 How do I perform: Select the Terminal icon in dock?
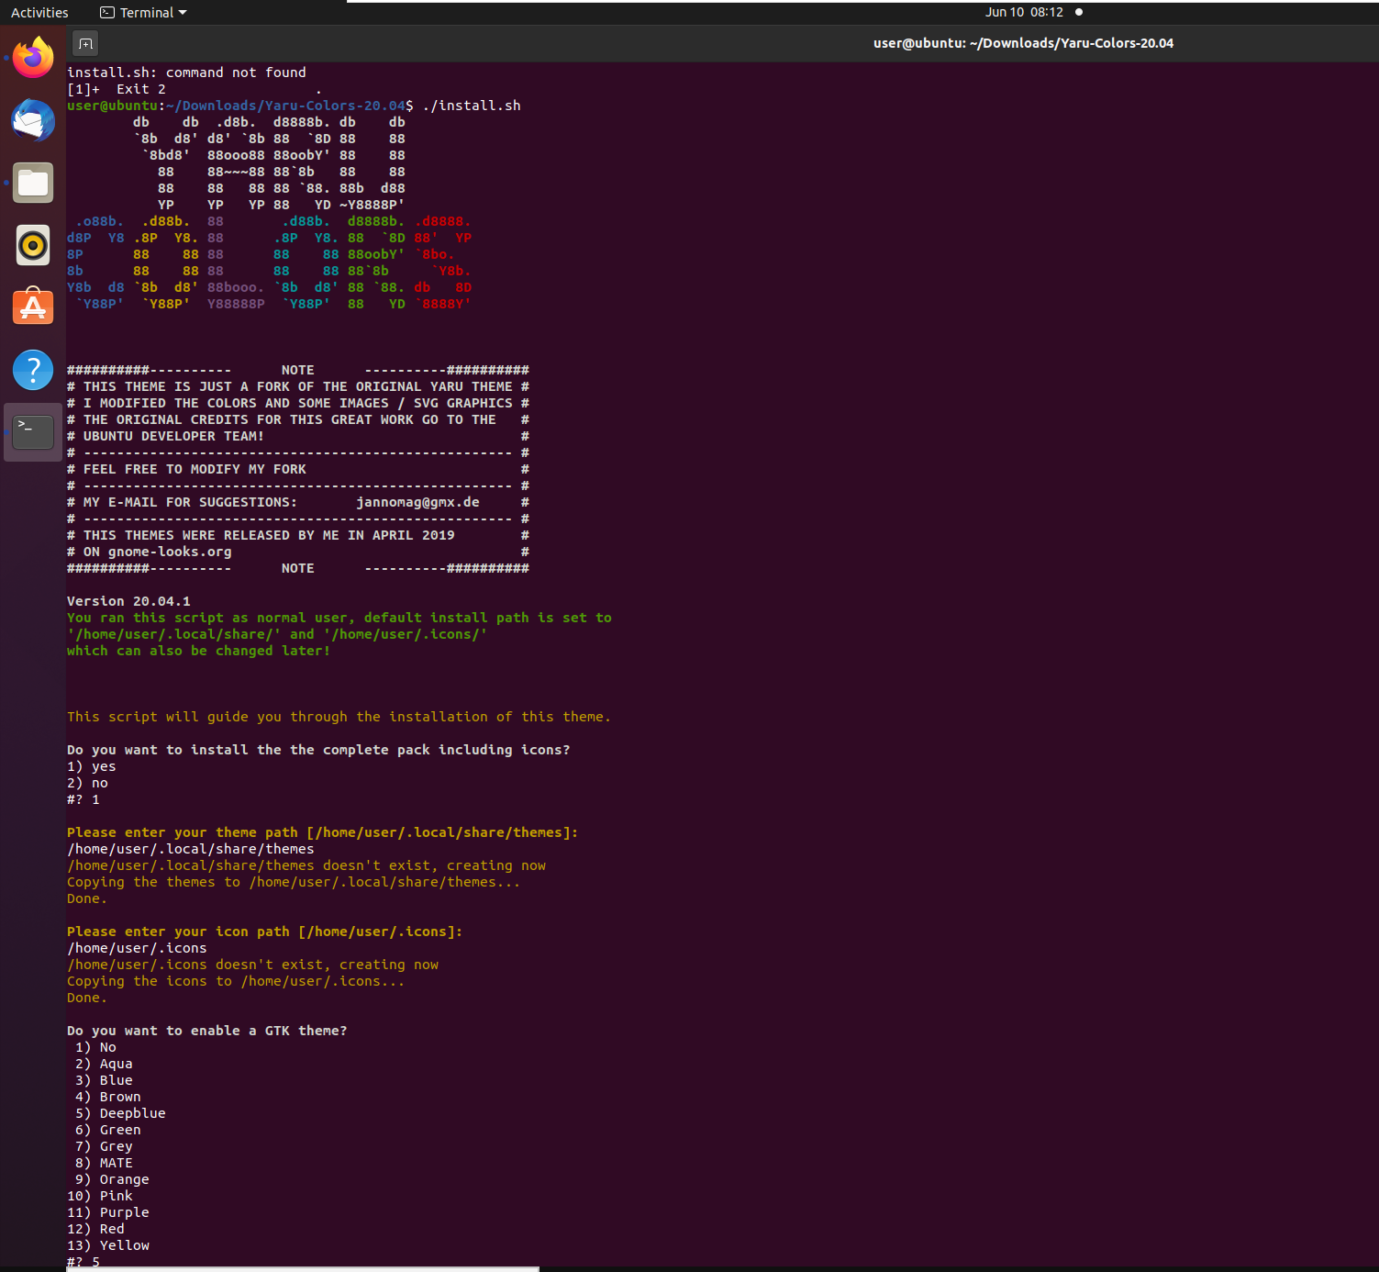(33, 432)
